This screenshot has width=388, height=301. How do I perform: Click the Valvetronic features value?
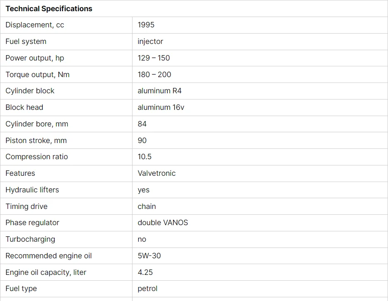point(157,173)
